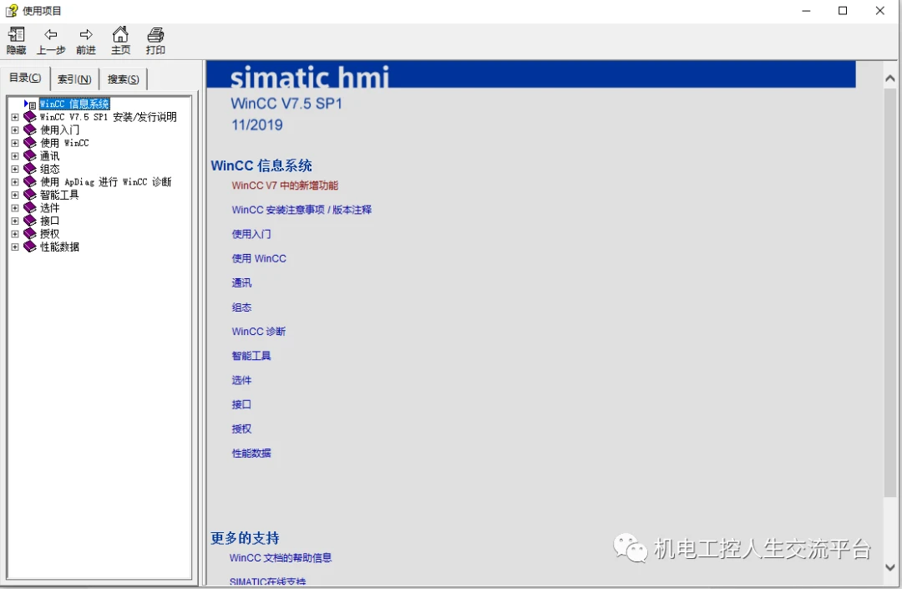Expand the 使用入门 tree node
This screenshot has width=902, height=589.
(x=15, y=130)
